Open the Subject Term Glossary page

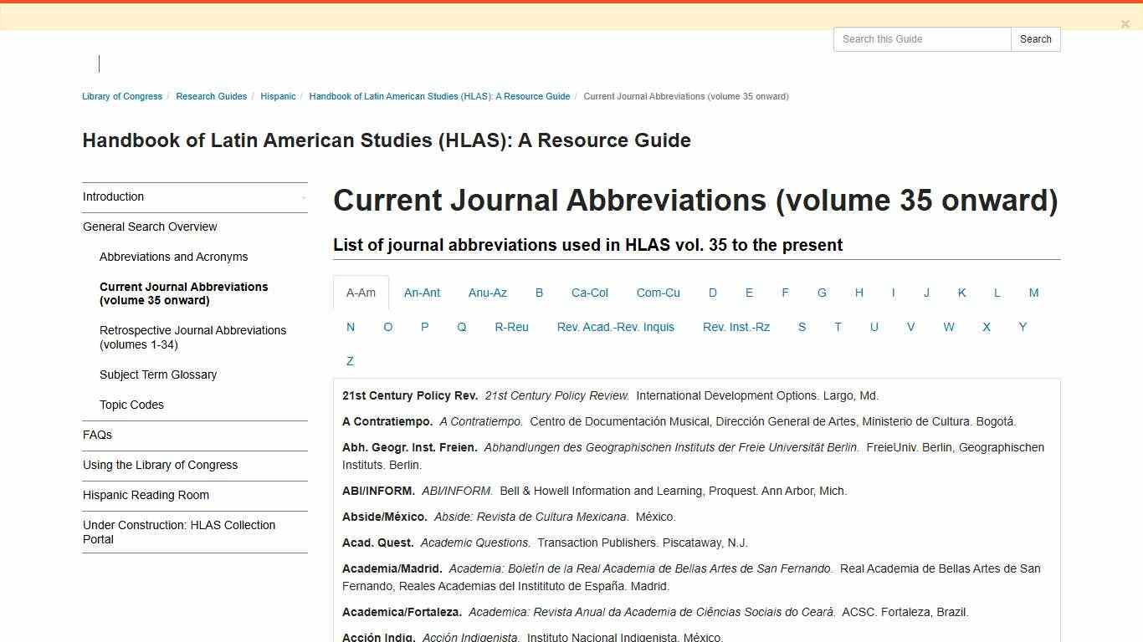coord(158,374)
